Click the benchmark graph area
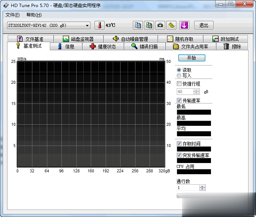This screenshot has height=217, width=256. point(91,114)
